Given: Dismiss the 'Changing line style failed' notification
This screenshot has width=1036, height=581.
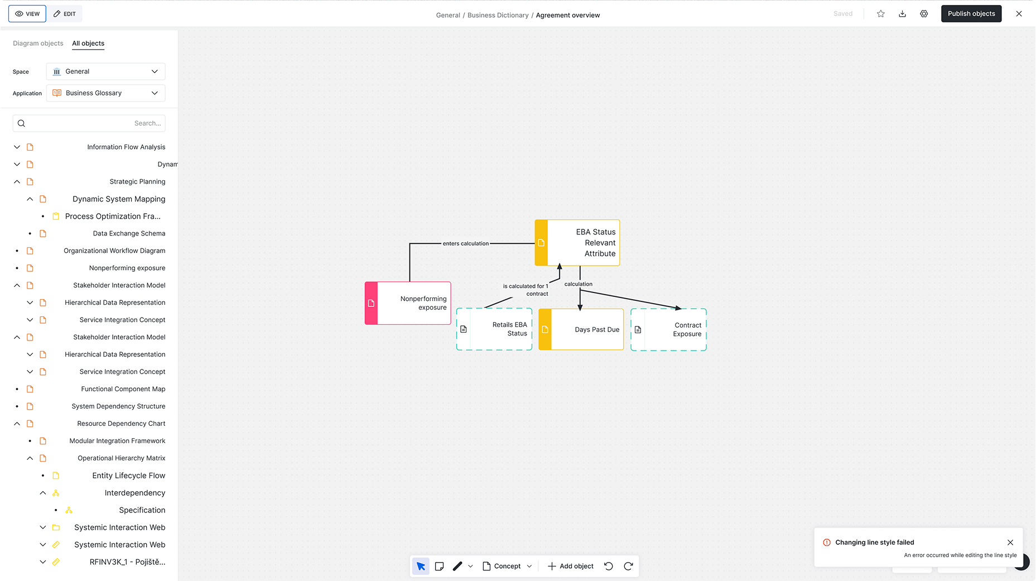Looking at the screenshot, I should 1010,542.
